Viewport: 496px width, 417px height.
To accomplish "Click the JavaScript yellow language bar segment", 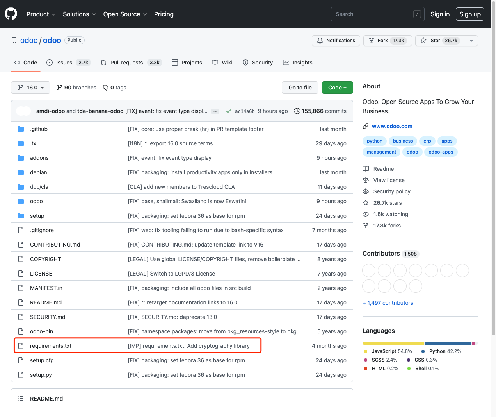I will [x=393, y=343].
